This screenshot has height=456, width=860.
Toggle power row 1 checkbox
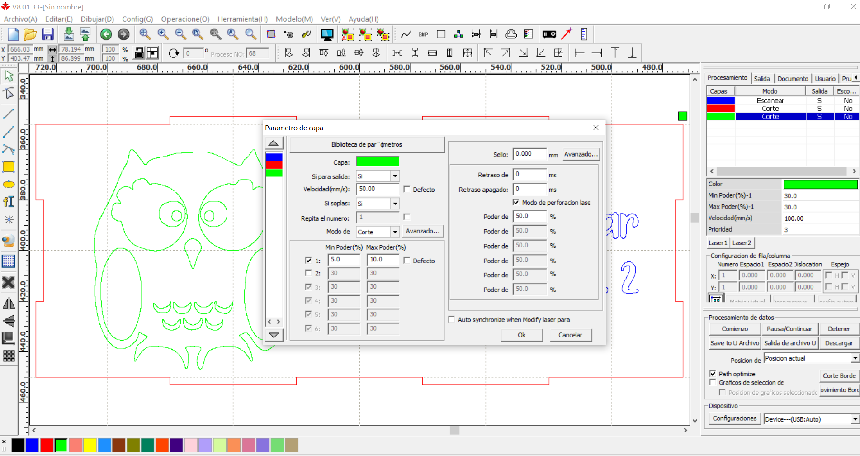pyautogui.click(x=308, y=260)
